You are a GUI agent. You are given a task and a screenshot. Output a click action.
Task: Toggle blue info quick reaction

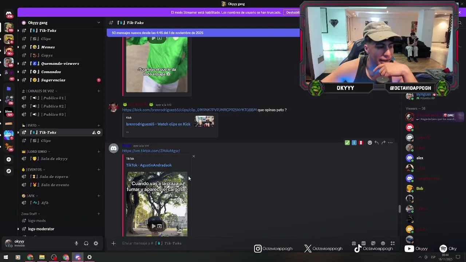pos(354,143)
